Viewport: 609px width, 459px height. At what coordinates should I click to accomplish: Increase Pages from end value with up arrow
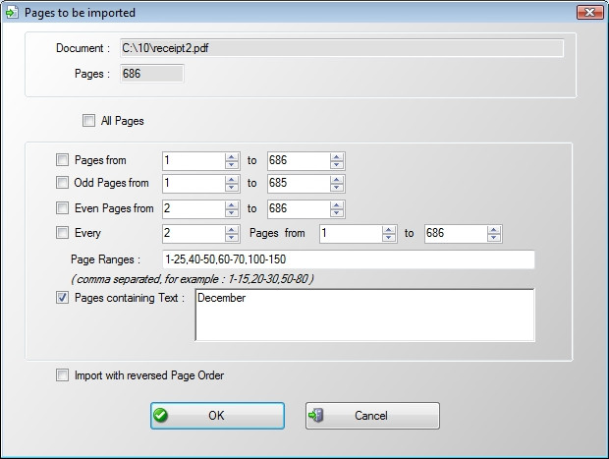tap(337, 156)
